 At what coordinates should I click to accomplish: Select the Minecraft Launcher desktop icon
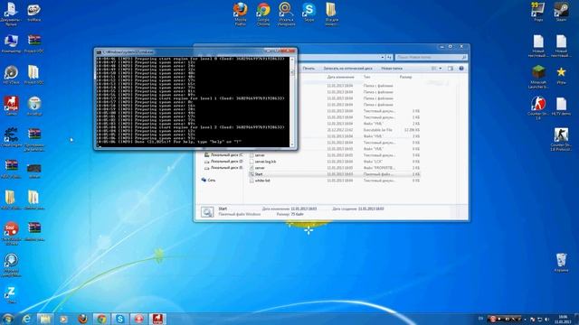pos(538,77)
